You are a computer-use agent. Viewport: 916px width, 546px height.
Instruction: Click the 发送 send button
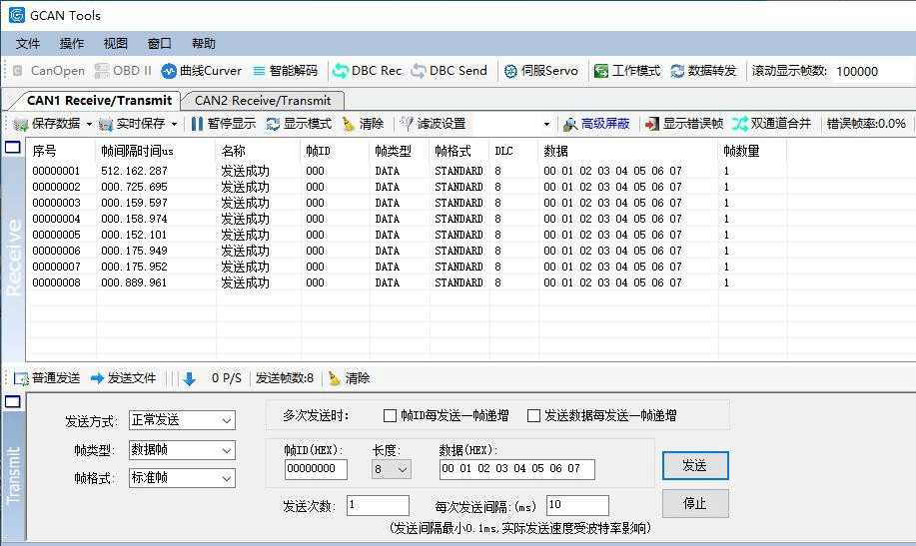694,466
